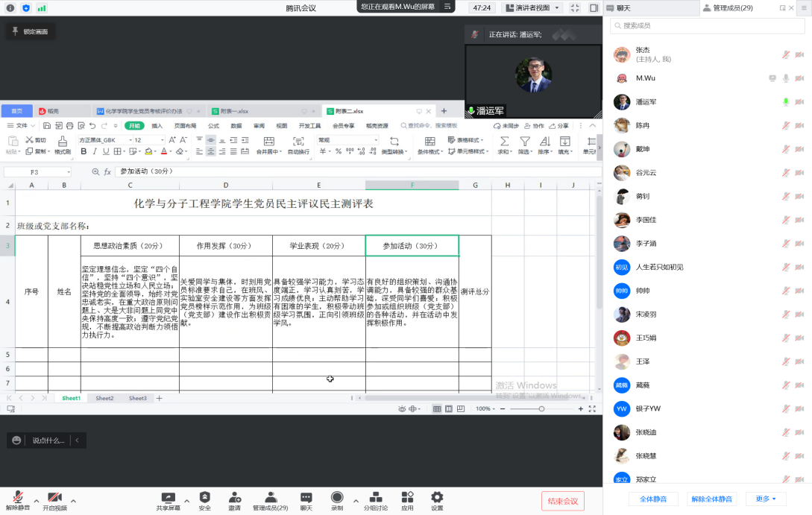
Task: Turn on camera via 开启视频
Action: (54, 499)
